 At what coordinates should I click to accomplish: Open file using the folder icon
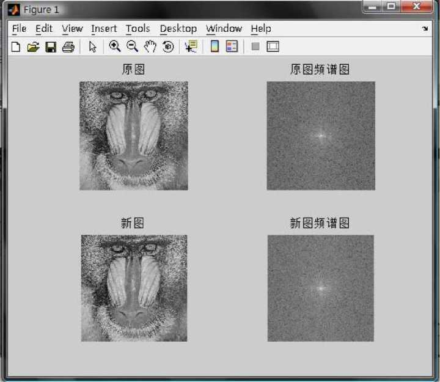click(x=33, y=47)
